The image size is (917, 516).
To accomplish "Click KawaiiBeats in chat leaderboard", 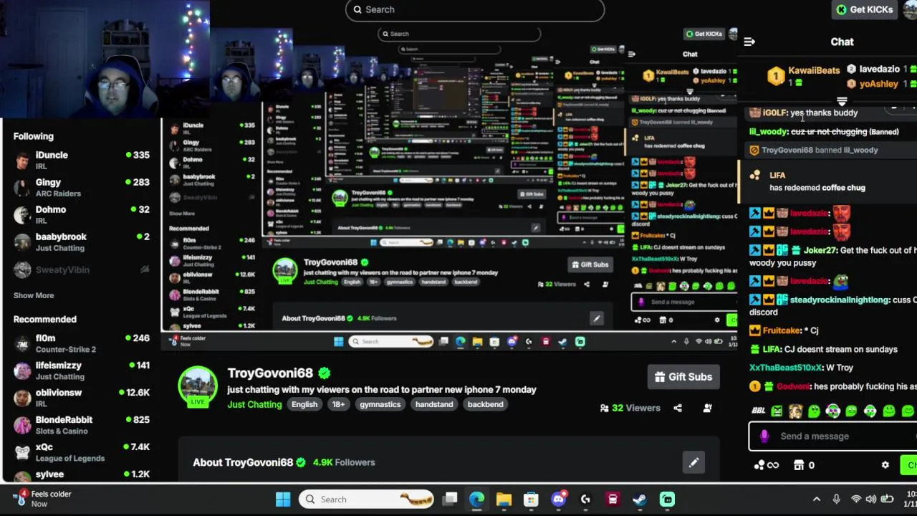I will point(814,70).
